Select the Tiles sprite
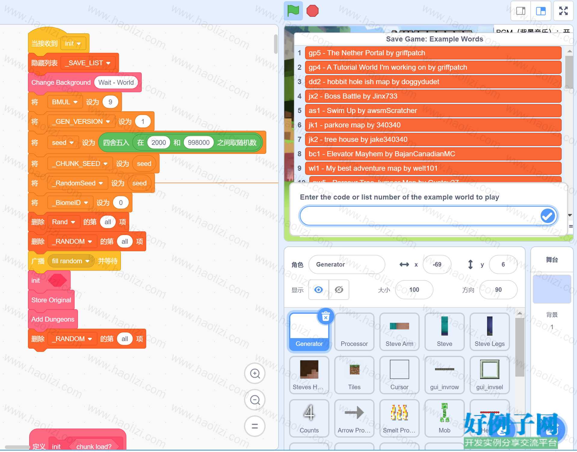Screen dimensions: 577x452 tap(354, 375)
